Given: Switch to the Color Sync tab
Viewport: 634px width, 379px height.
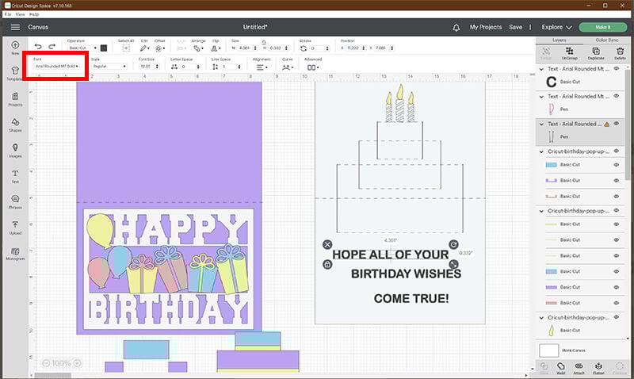Looking at the screenshot, I should 607,40.
